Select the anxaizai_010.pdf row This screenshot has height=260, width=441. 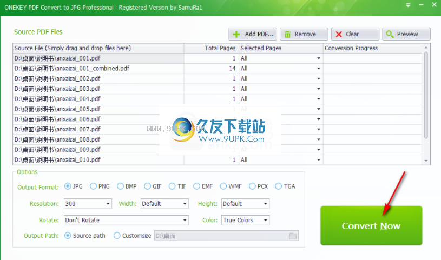pyautogui.click(x=217, y=159)
